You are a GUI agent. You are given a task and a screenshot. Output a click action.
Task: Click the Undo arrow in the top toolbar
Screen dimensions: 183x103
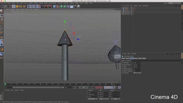coord(3,6)
